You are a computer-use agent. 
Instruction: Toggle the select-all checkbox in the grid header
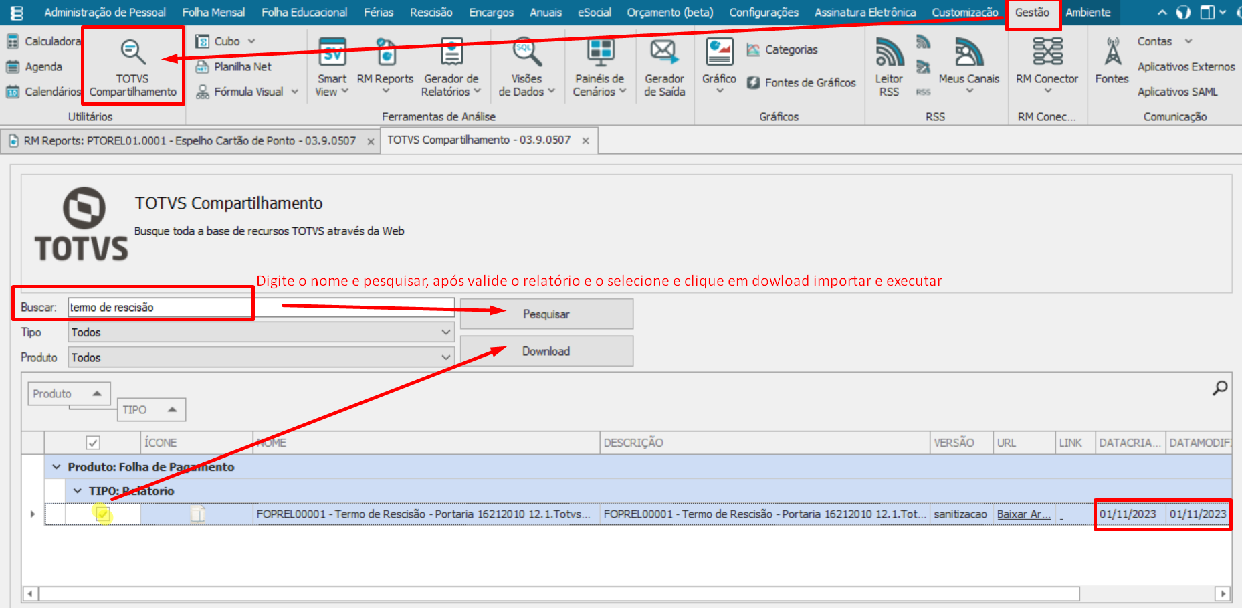click(93, 443)
